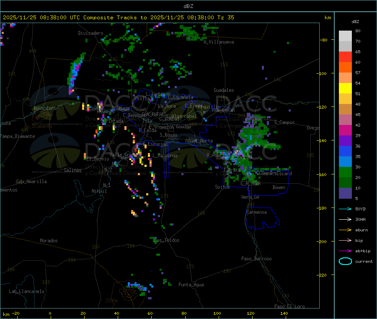Click the S_Rosas map label
Viewport: 377px width, 319px height.
[168, 135]
